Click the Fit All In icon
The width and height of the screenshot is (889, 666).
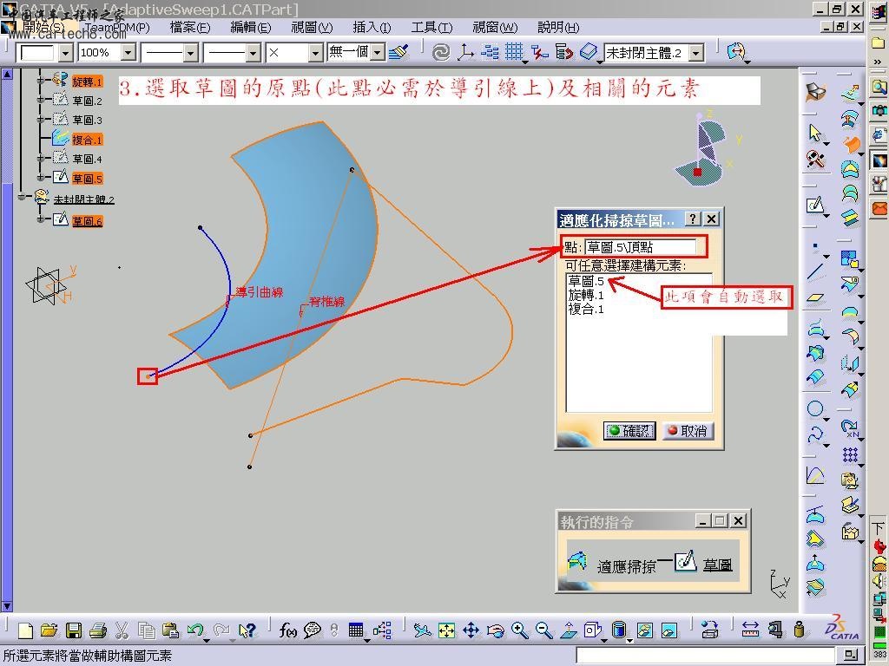(447, 630)
